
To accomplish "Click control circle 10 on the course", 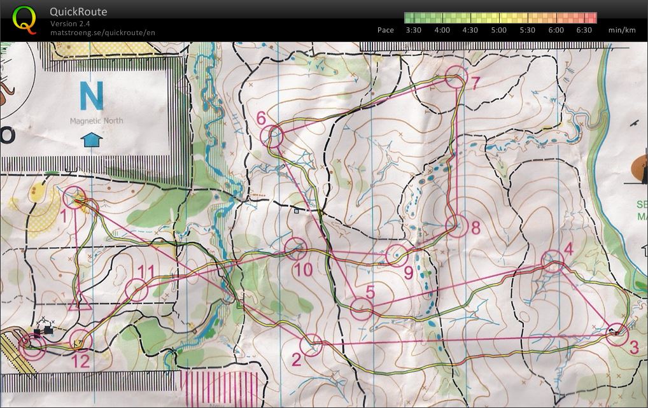I will pyautogui.click(x=296, y=248).
